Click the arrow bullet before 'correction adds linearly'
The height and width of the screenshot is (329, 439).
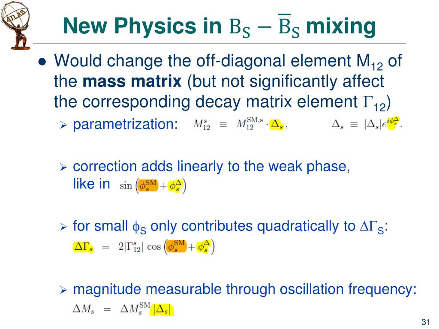tap(63, 167)
